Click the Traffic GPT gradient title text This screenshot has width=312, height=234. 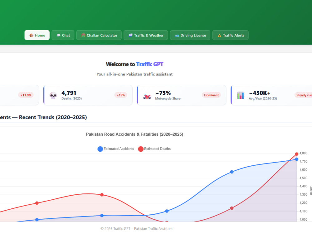coord(150,64)
